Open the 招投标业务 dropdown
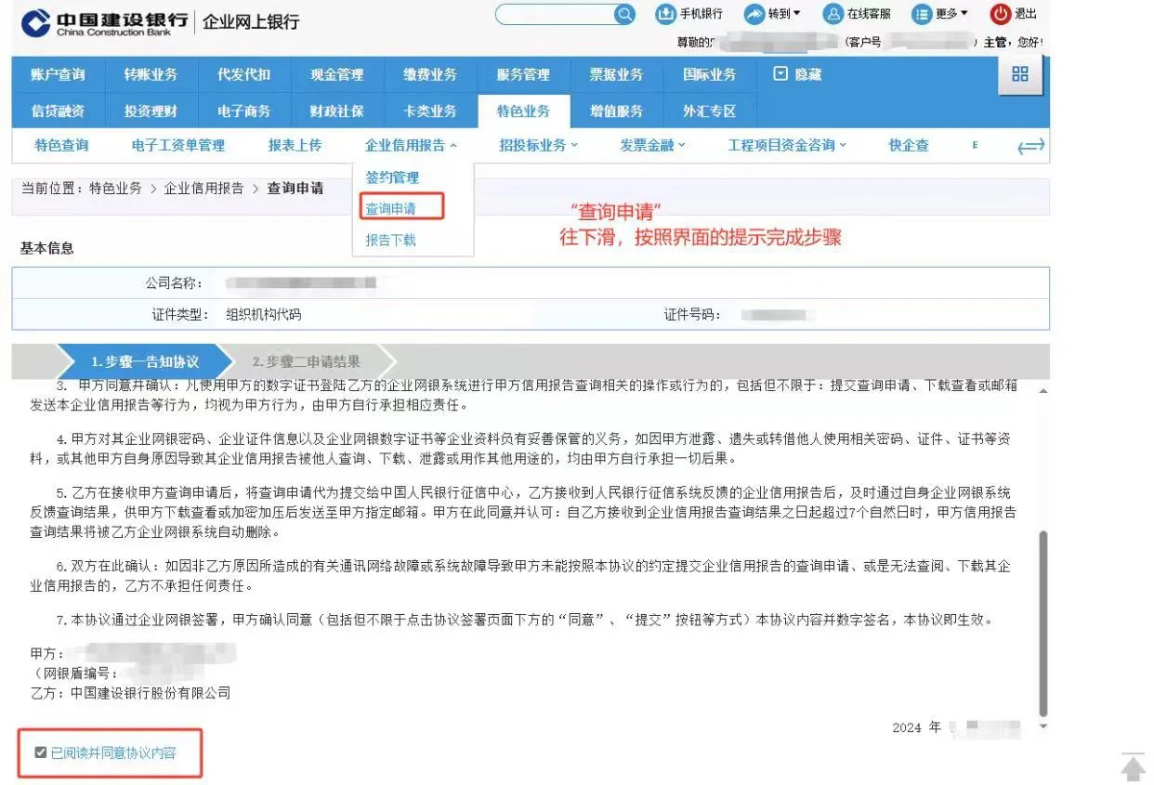 click(536, 145)
